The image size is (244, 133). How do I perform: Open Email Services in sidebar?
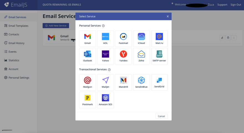point(19,17)
